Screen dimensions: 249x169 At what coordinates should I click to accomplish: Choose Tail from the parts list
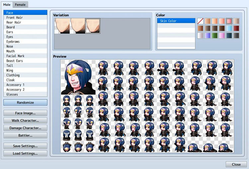[26, 66]
